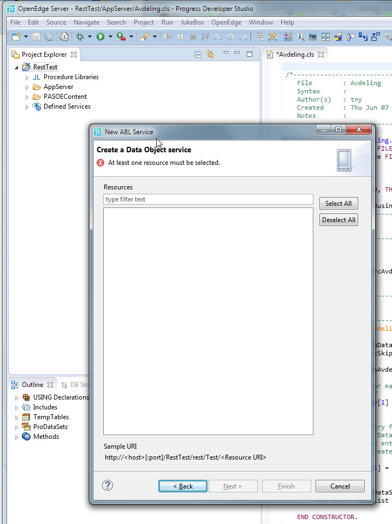This screenshot has height=524, width=392.
Task: Click the Resume debug icon
Action: tap(168, 37)
